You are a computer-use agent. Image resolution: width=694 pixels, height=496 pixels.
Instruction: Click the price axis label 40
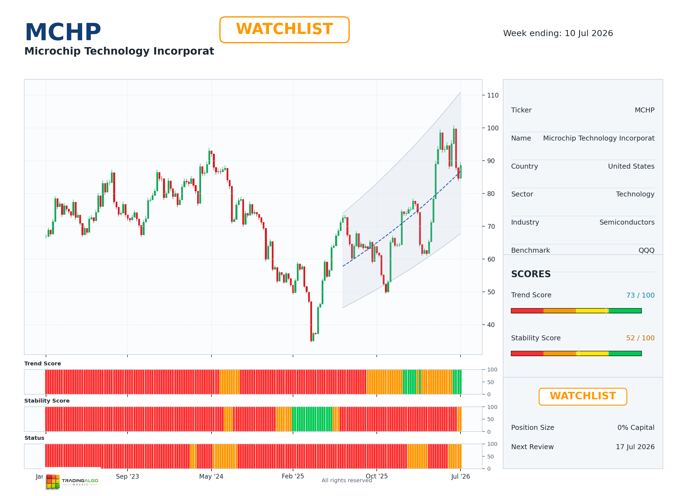click(491, 325)
